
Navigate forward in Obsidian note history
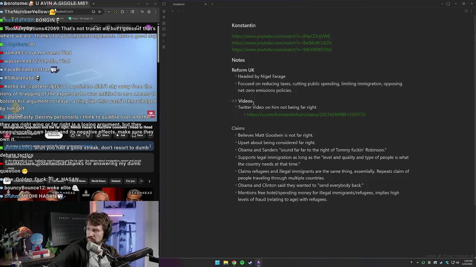178,11
